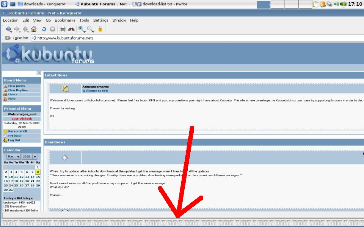Image resolution: width=364 pixels, height=227 pixels.
Task: Zoom in using the magnifier plus icon
Action: 82,29
